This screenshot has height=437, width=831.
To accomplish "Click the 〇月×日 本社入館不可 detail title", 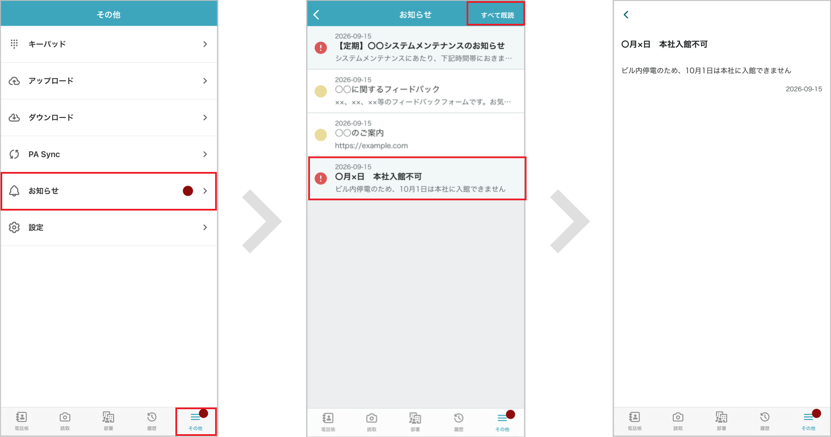I will pyautogui.click(x=665, y=44).
